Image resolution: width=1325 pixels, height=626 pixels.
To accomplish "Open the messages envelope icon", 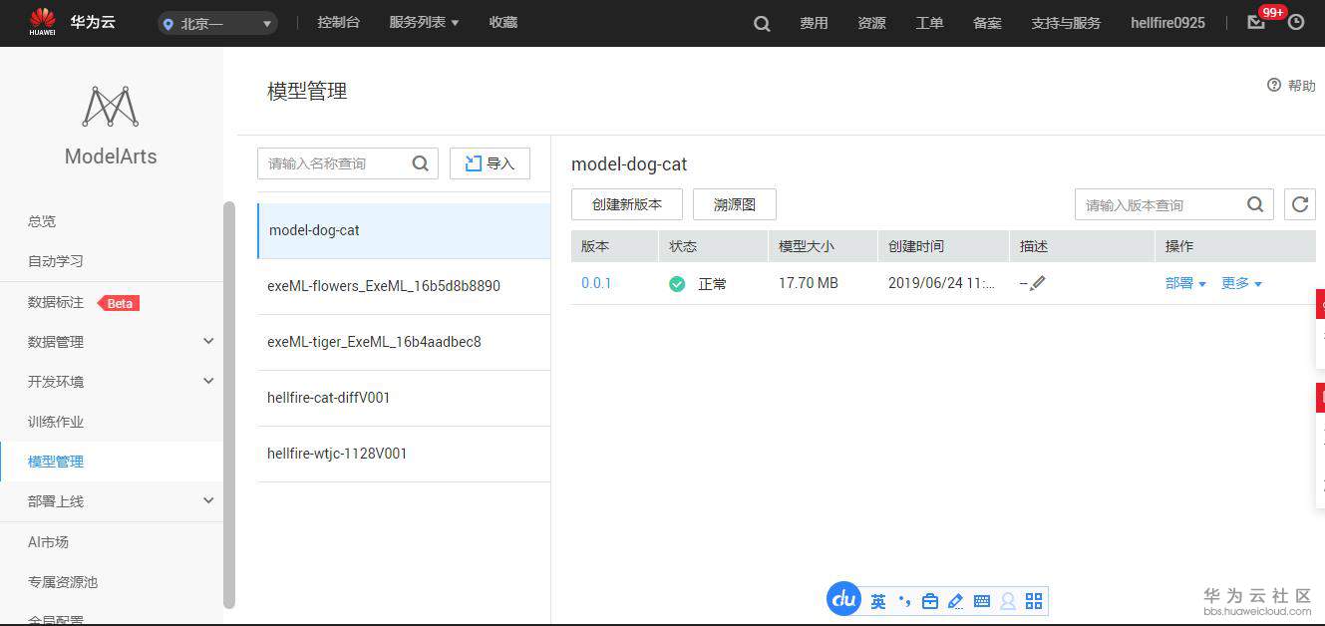I will pyautogui.click(x=1256, y=22).
